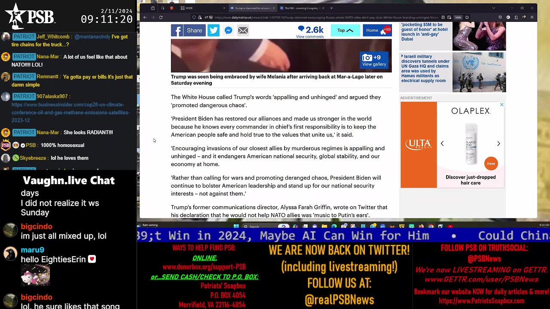Click the UN Gaza HQ story thumbnail
The image size is (550, 309).
pyautogui.click(x=479, y=72)
